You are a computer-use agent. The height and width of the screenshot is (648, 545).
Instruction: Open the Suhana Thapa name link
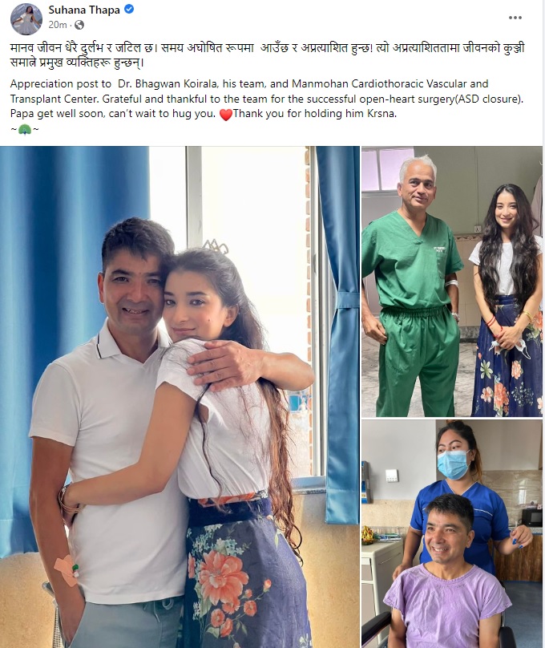84,10
